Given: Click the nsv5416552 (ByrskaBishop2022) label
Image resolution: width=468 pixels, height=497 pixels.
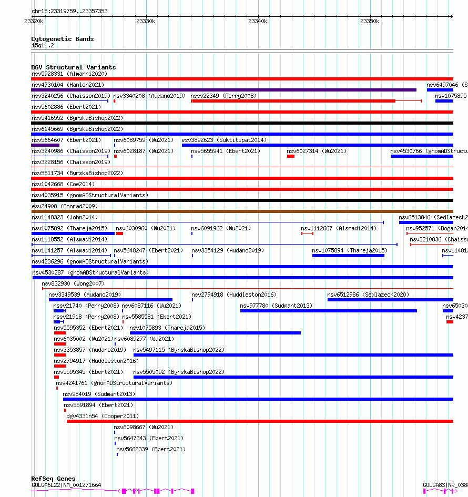Looking at the screenshot, I should pos(77,118).
